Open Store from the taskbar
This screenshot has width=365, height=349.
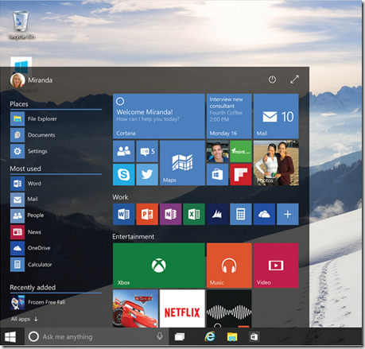tap(254, 337)
